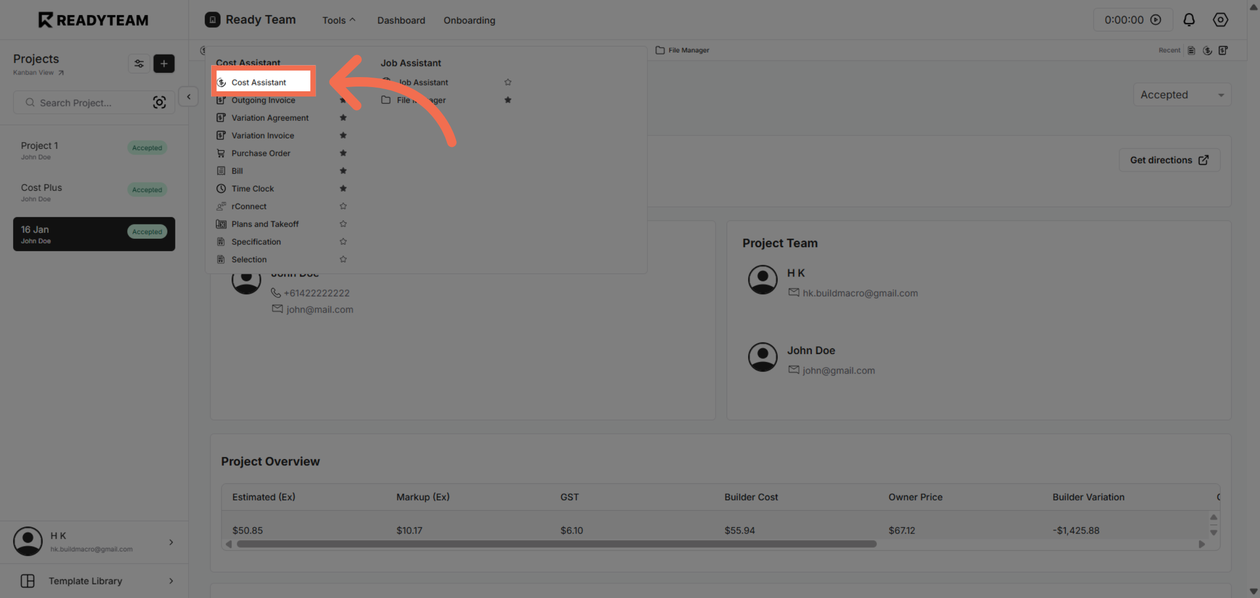
Task: Click the scan icon in the search field
Action: (x=159, y=102)
